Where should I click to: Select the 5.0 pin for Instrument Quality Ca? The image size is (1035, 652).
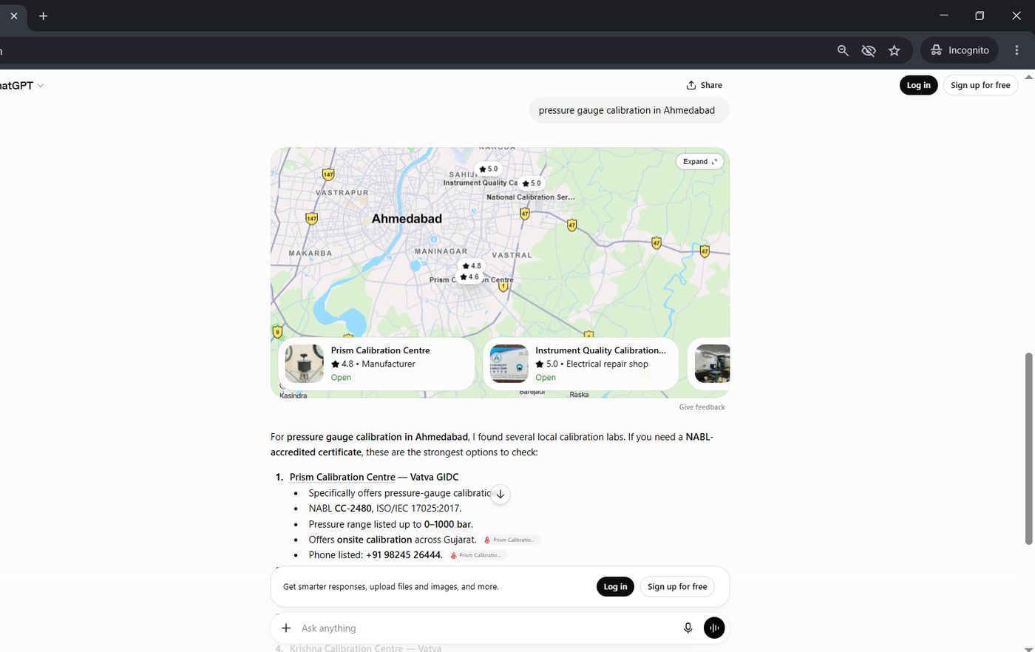[x=489, y=169]
